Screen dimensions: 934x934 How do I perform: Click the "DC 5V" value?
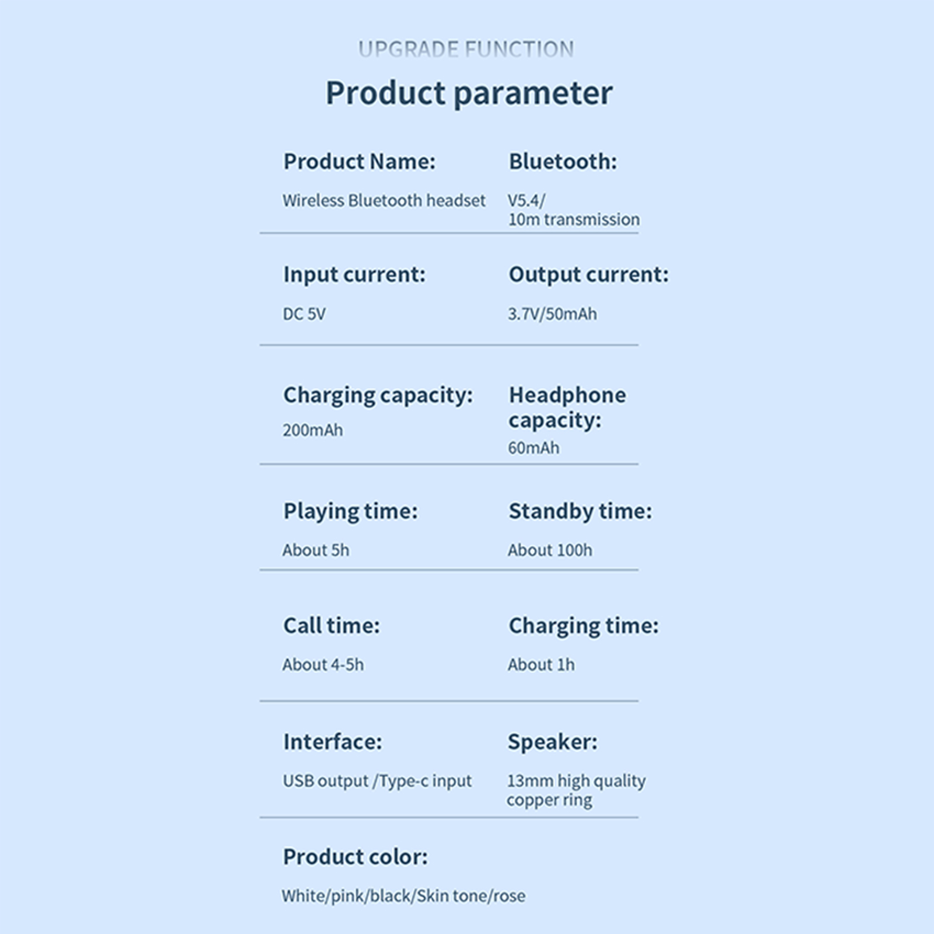304,314
